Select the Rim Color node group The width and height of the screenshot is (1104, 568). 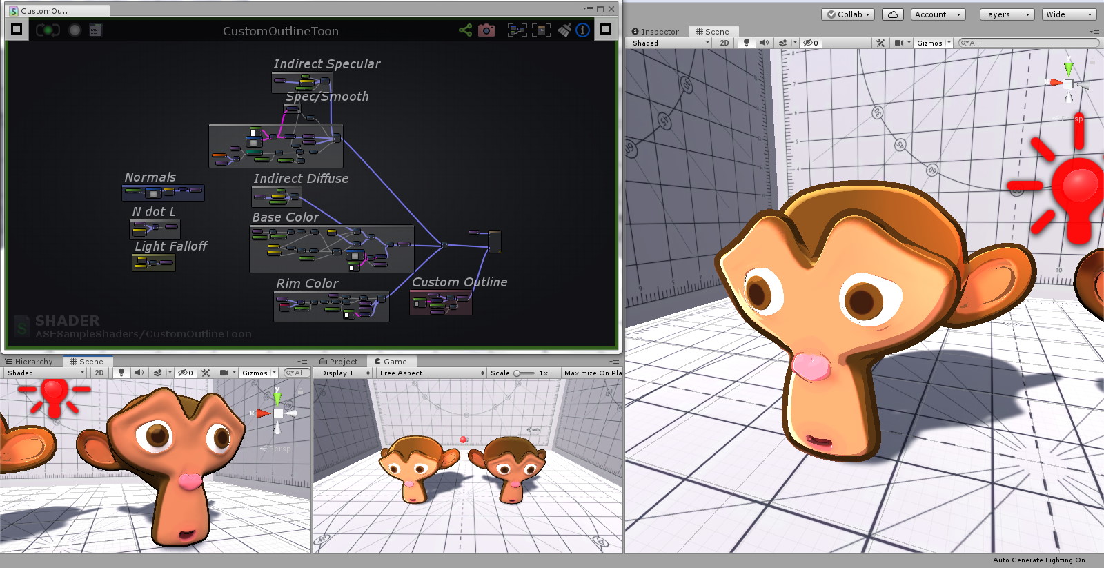click(331, 306)
